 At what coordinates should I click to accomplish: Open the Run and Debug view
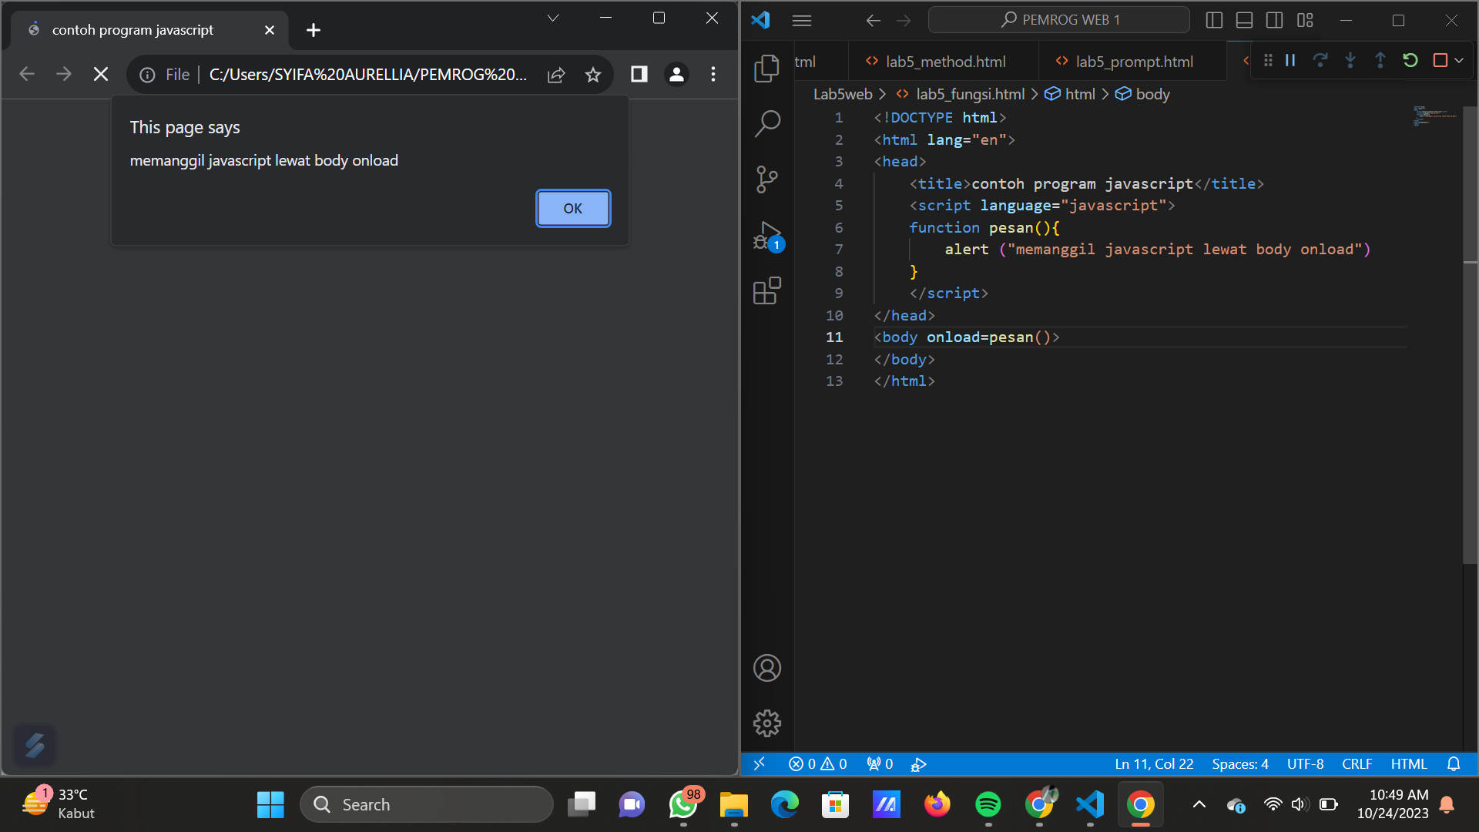pyautogui.click(x=767, y=235)
